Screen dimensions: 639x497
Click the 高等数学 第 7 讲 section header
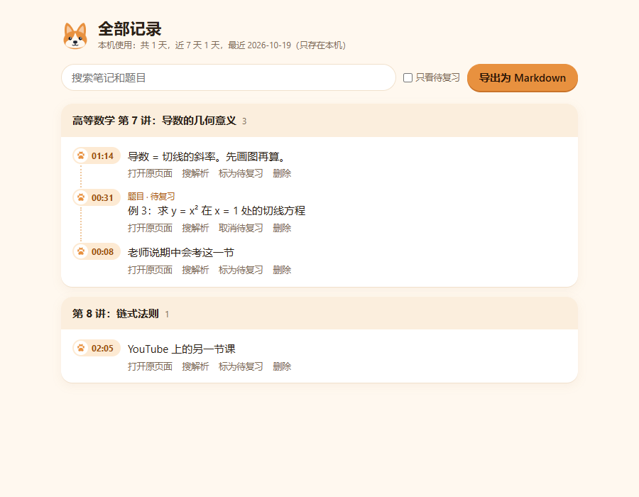point(319,121)
